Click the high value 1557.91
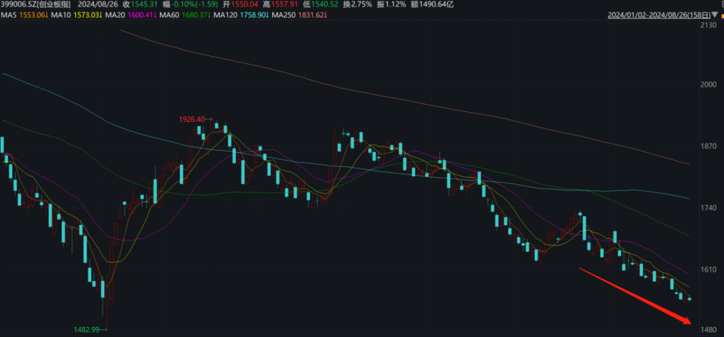724x337 pixels. coord(283,5)
